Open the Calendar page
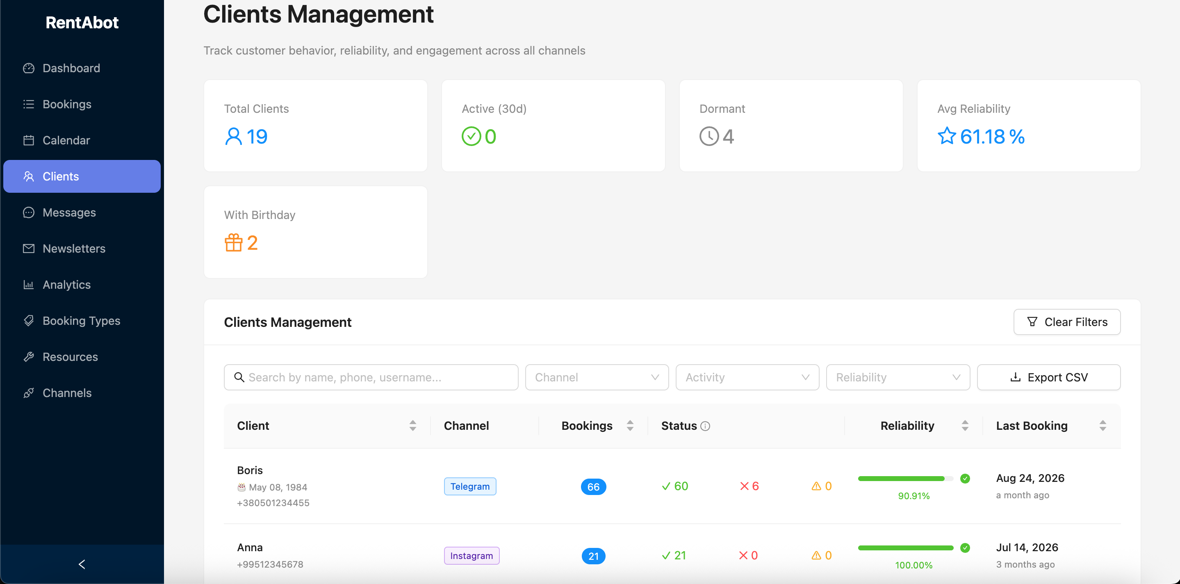 click(82, 140)
